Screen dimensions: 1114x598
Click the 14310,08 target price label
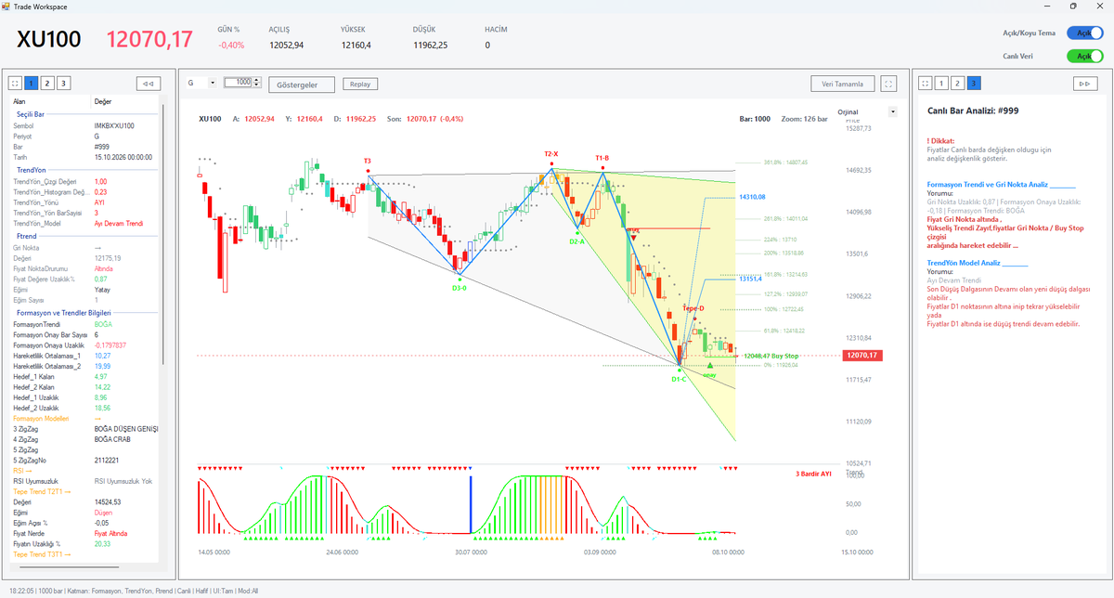752,197
